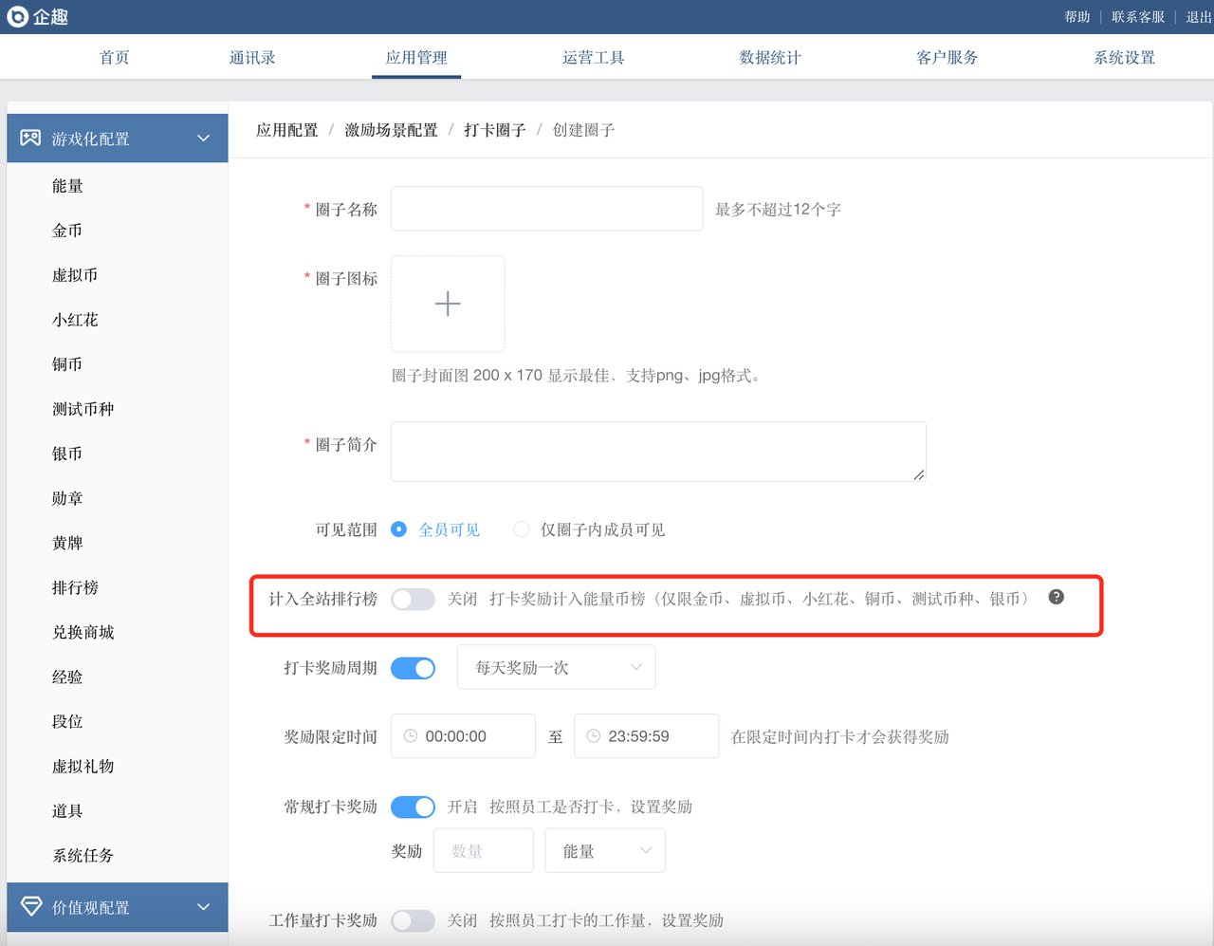Screen dimensions: 1214x946
Task: Select 兑换商城 in the sidebar
Action: pos(83,632)
